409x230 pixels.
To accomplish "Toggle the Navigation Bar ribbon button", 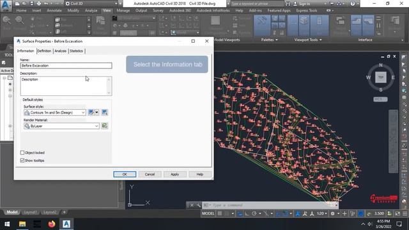I will pyautogui.click(x=320, y=26).
